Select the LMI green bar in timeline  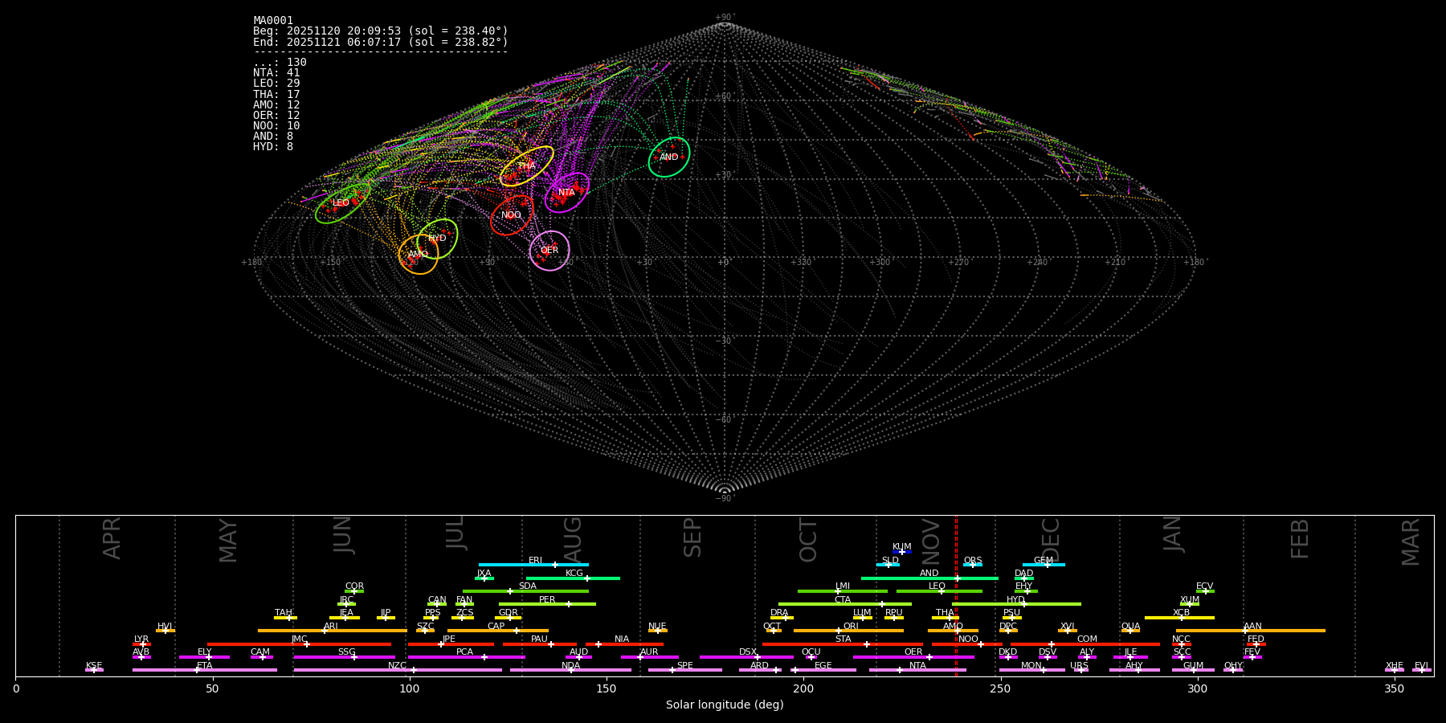pos(843,591)
